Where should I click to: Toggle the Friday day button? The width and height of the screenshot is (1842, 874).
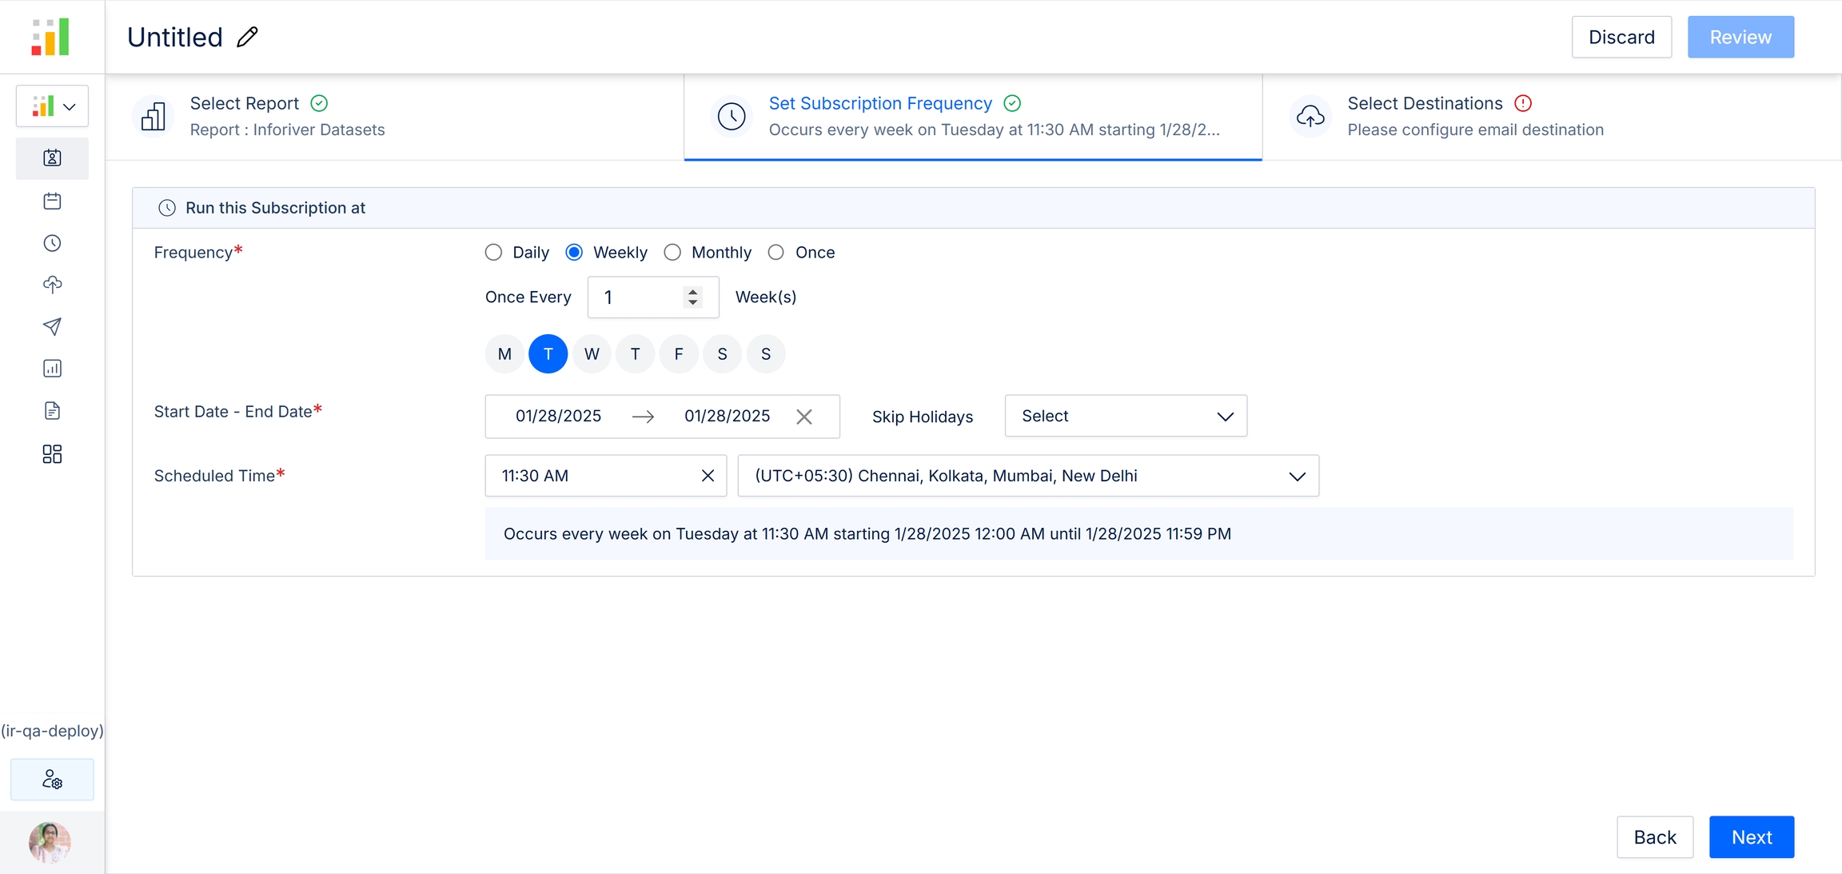[x=678, y=354]
